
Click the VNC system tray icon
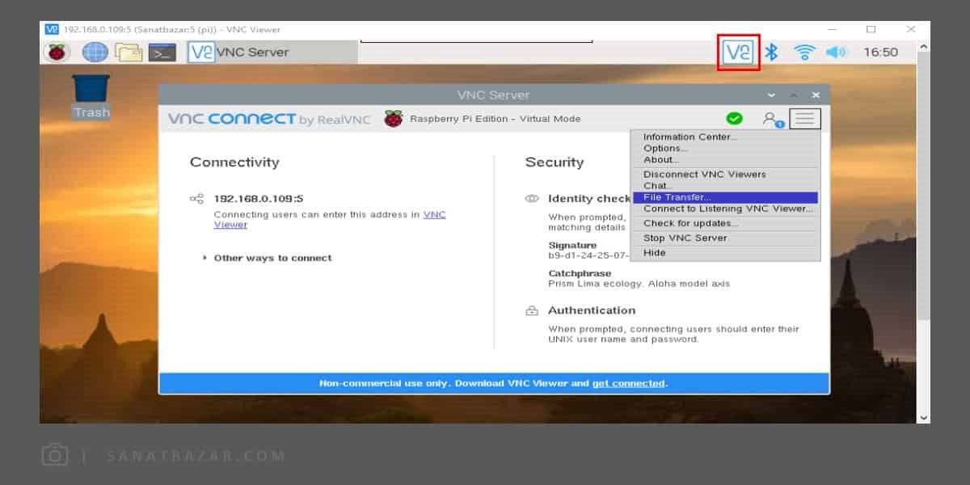739,53
